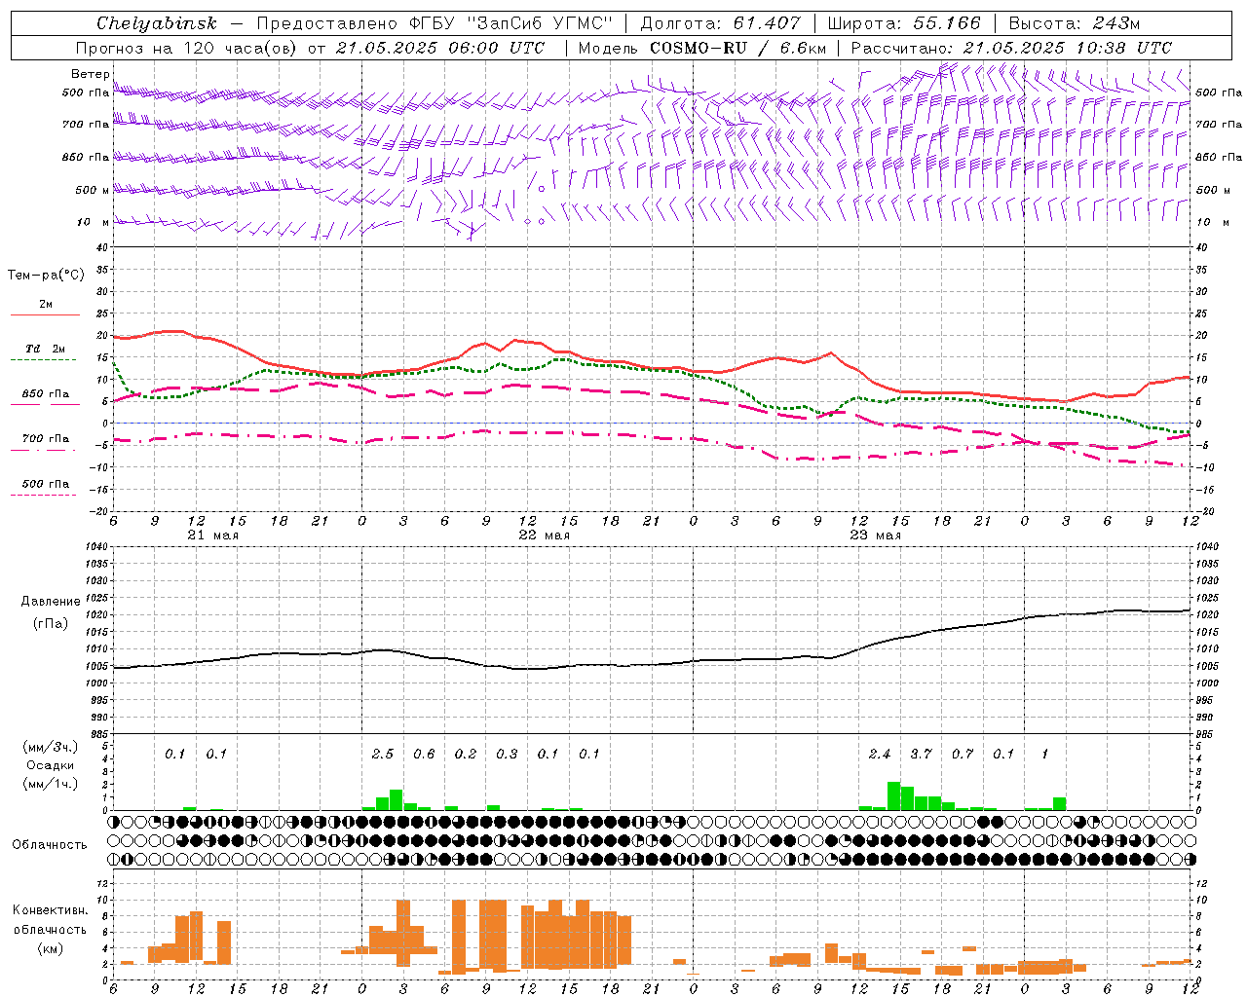Image resolution: width=1247 pixels, height=997 pixels.
Task: Click the Широта: 55.166 value
Action: pyautogui.click(x=903, y=23)
